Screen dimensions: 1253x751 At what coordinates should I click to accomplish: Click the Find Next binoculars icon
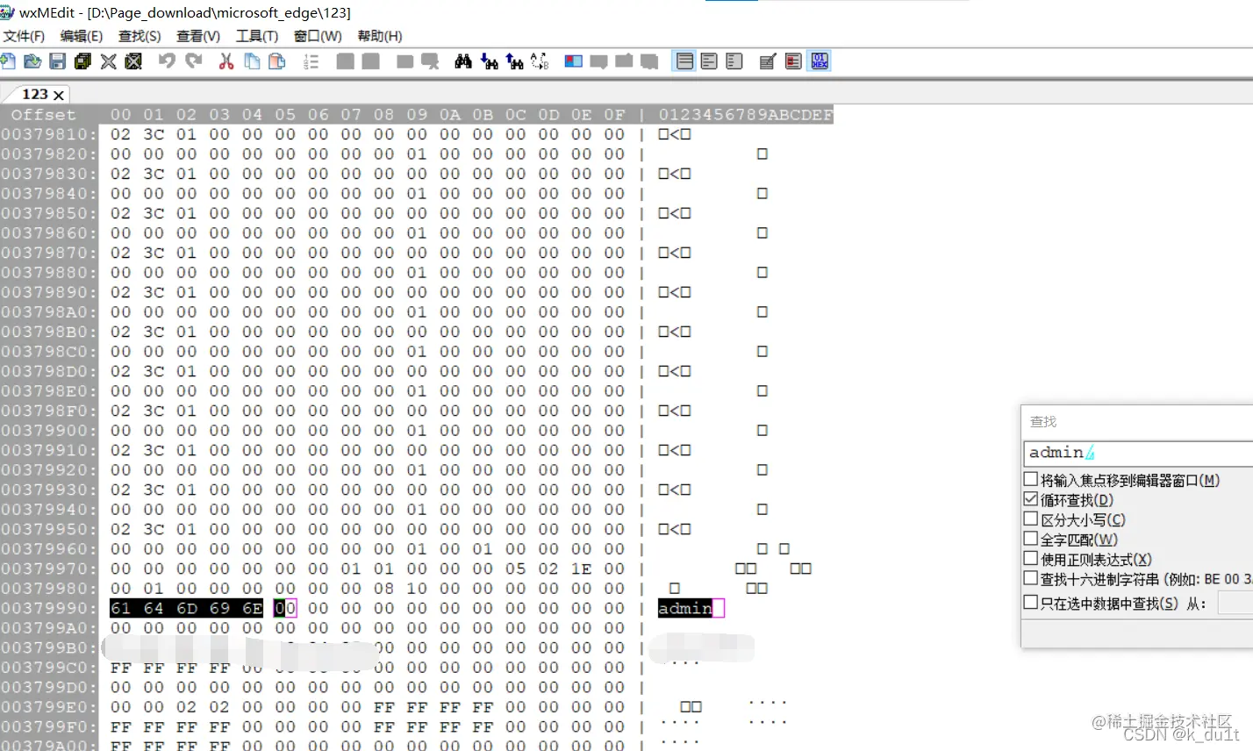tap(490, 61)
